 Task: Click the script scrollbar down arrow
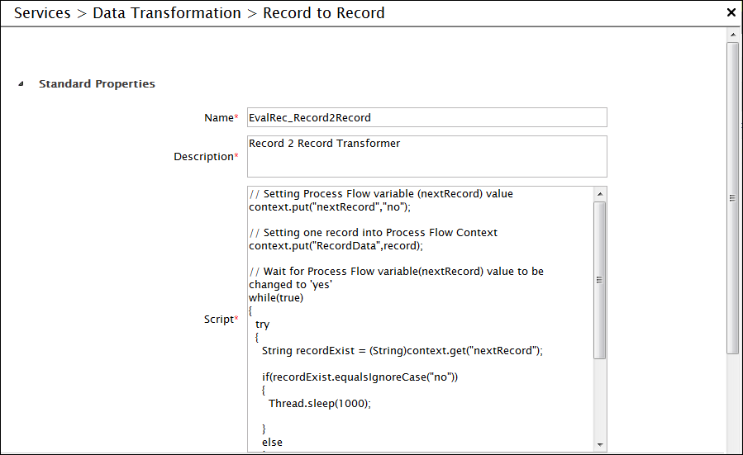pos(600,444)
